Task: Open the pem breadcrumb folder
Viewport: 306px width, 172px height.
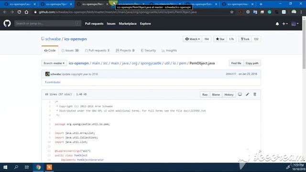Action: (183, 63)
